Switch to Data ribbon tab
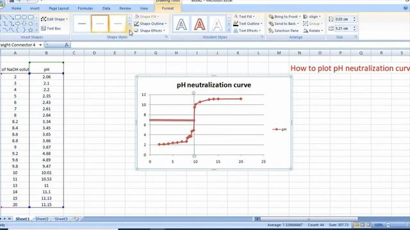The width and height of the screenshot is (410, 230). coord(106,8)
